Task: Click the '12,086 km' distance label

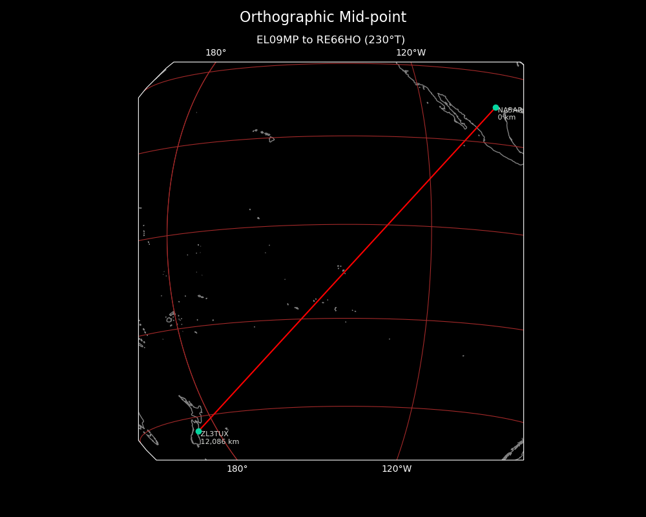Action: [220, 442]
